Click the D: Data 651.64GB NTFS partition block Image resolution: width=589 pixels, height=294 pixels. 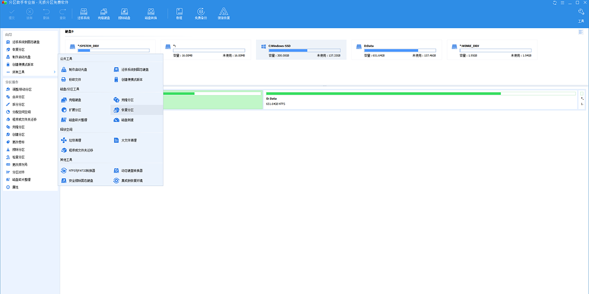pos(420,99)
